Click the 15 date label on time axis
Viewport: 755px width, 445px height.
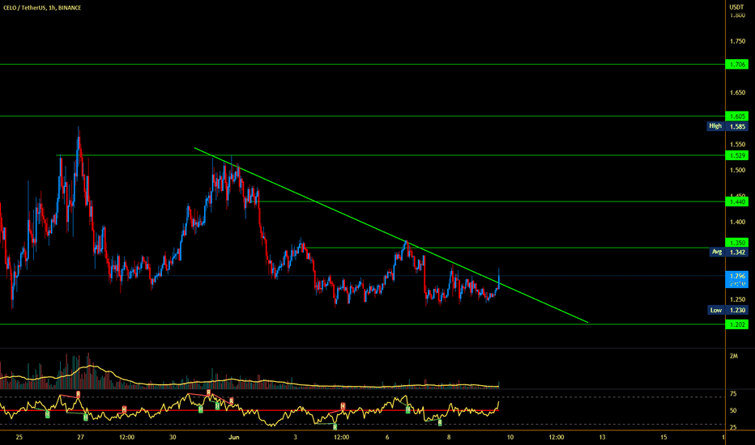pos(663,437)
